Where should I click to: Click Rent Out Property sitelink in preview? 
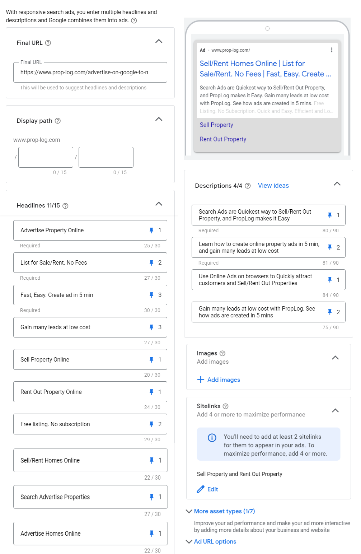click(x=223, y=139)
